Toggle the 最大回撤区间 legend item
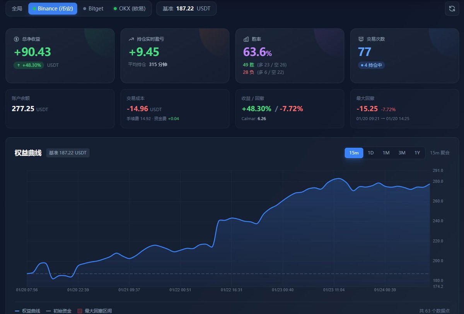This screenshot has width=464, height=314. [95, 311]
